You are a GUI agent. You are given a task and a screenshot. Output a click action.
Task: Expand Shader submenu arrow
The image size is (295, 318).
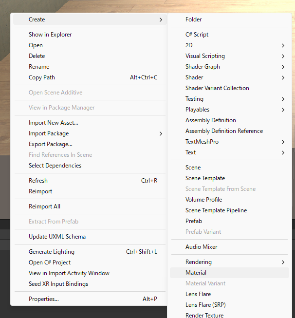point(283,78)
